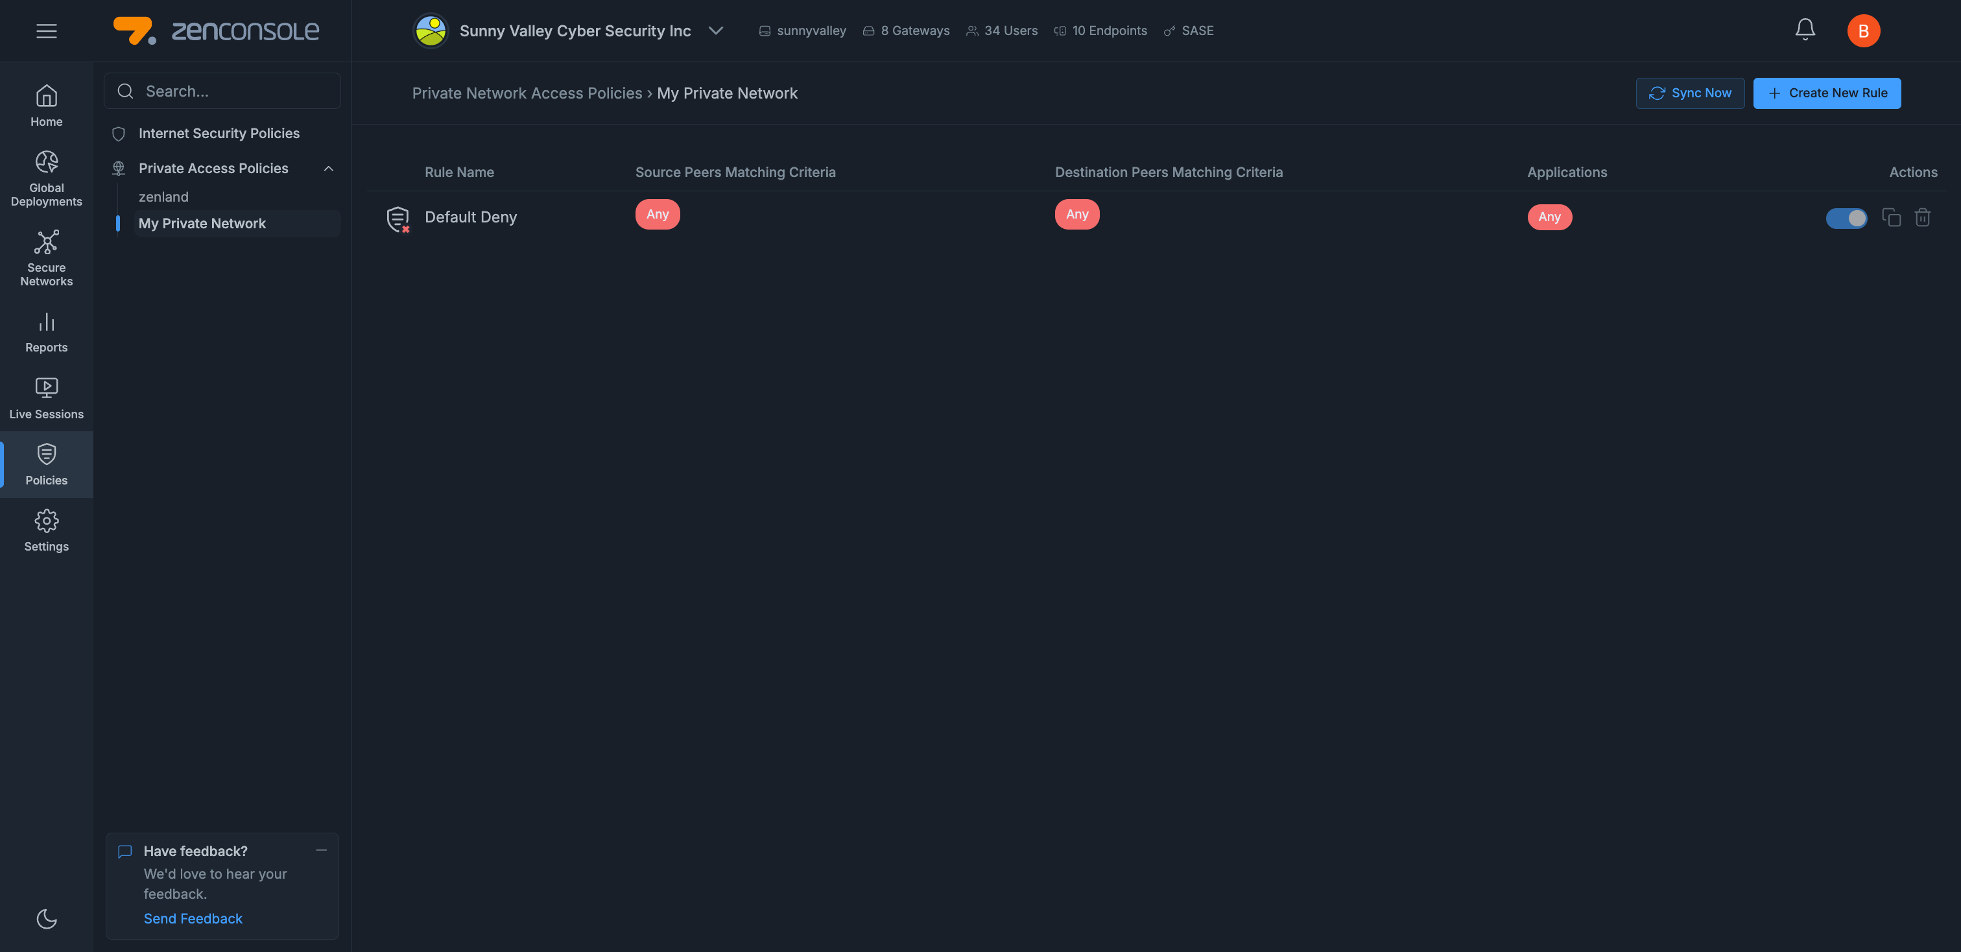Minimize the feedback panel
This screenshot has height=952, width=1961.
tap(321, 850)
